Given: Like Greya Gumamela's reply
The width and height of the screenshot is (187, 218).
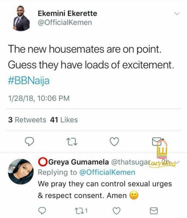Looking at the screenshot, I should tap(116, 211).
